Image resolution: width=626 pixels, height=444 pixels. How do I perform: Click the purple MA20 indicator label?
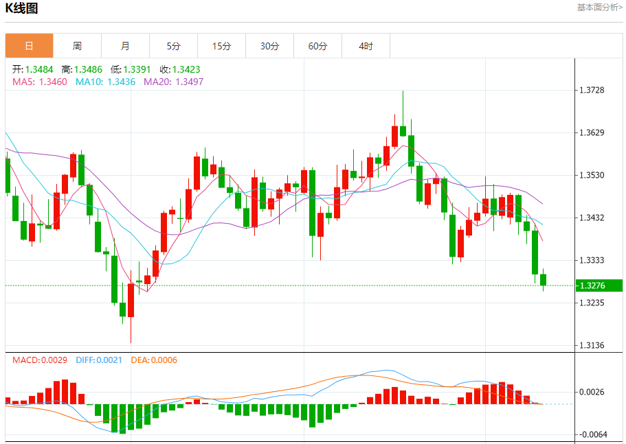pos(173,82)
